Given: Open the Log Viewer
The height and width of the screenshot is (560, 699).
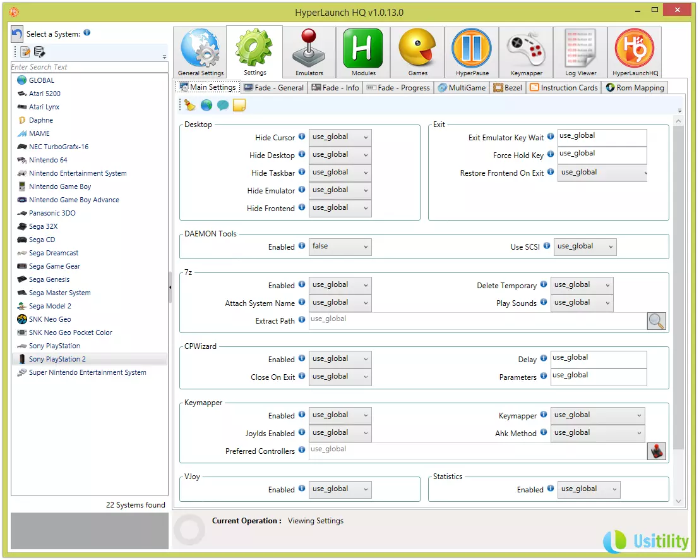Looking at the screenshot, I should [x=580, y=52].
